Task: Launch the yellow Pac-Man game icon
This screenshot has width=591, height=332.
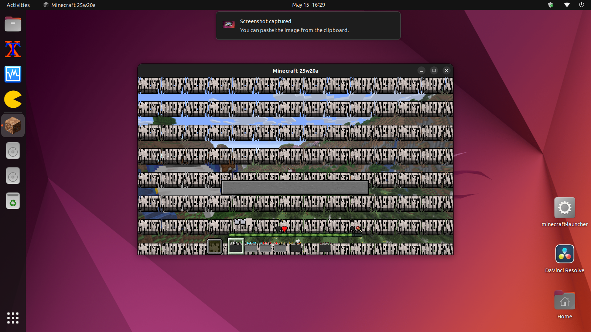Action: (x=13, y=100)
